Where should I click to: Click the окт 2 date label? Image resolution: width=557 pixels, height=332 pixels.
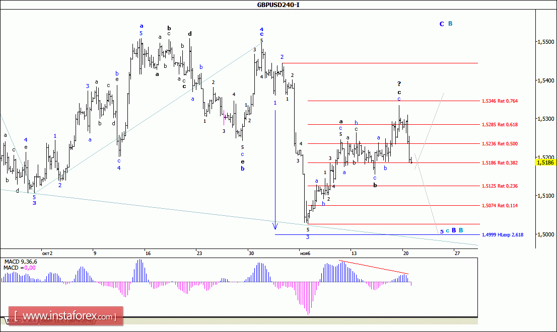47,253
